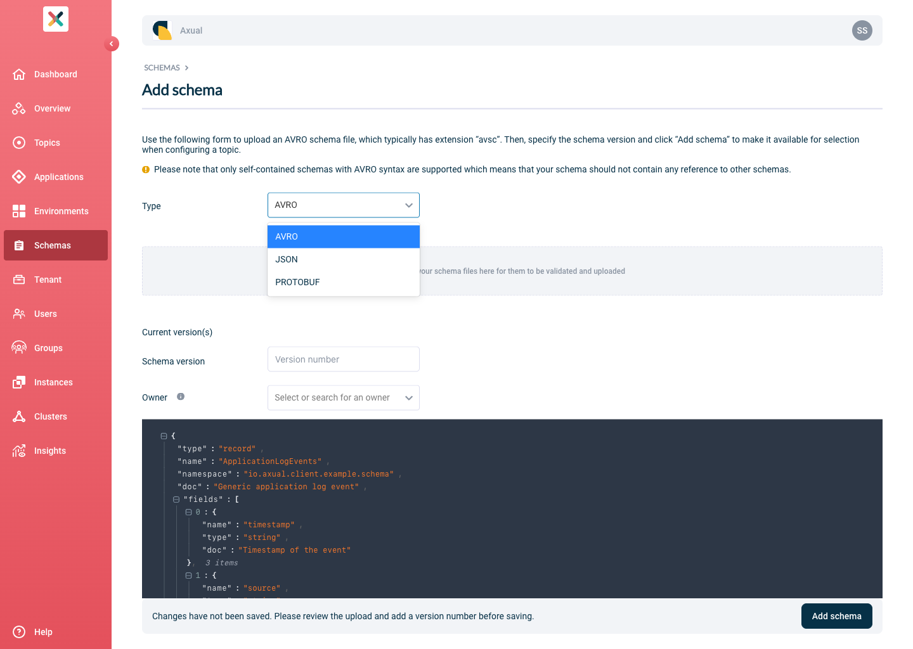Click the schema file drop zone
The image size is (913, 649).
tap(512, 271)
